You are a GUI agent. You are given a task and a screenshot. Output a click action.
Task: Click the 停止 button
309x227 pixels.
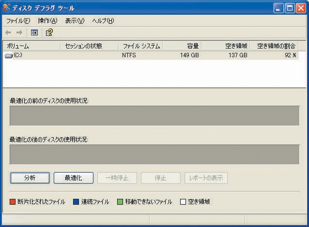pos(161,178)
